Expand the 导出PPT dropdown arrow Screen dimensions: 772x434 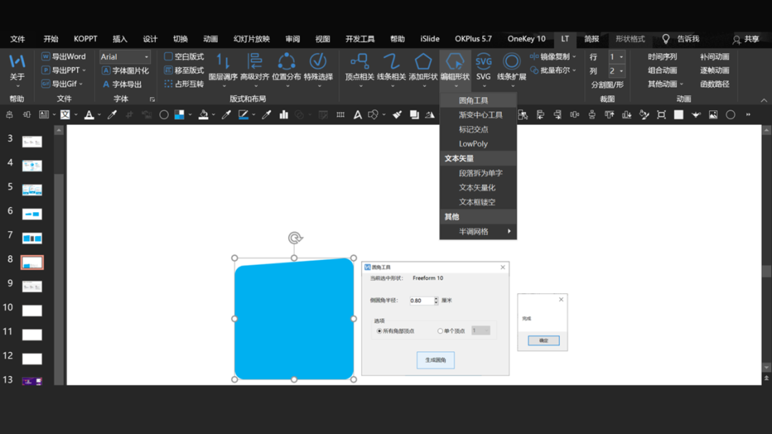84,70
